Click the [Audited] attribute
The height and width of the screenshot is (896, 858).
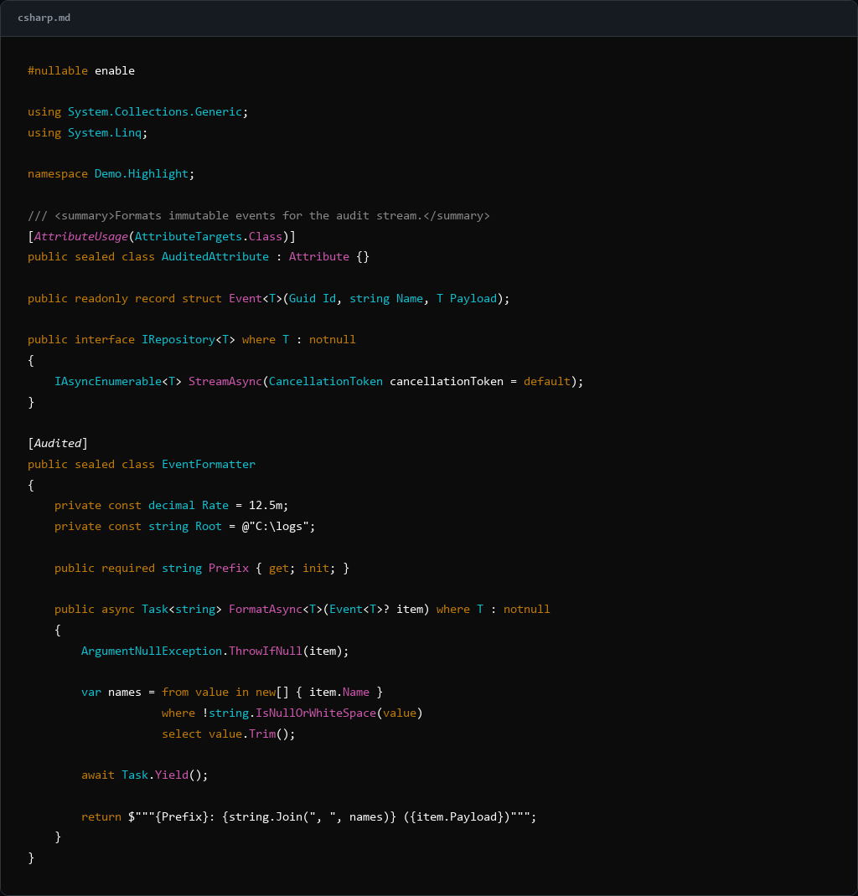(x=58, y=444)
